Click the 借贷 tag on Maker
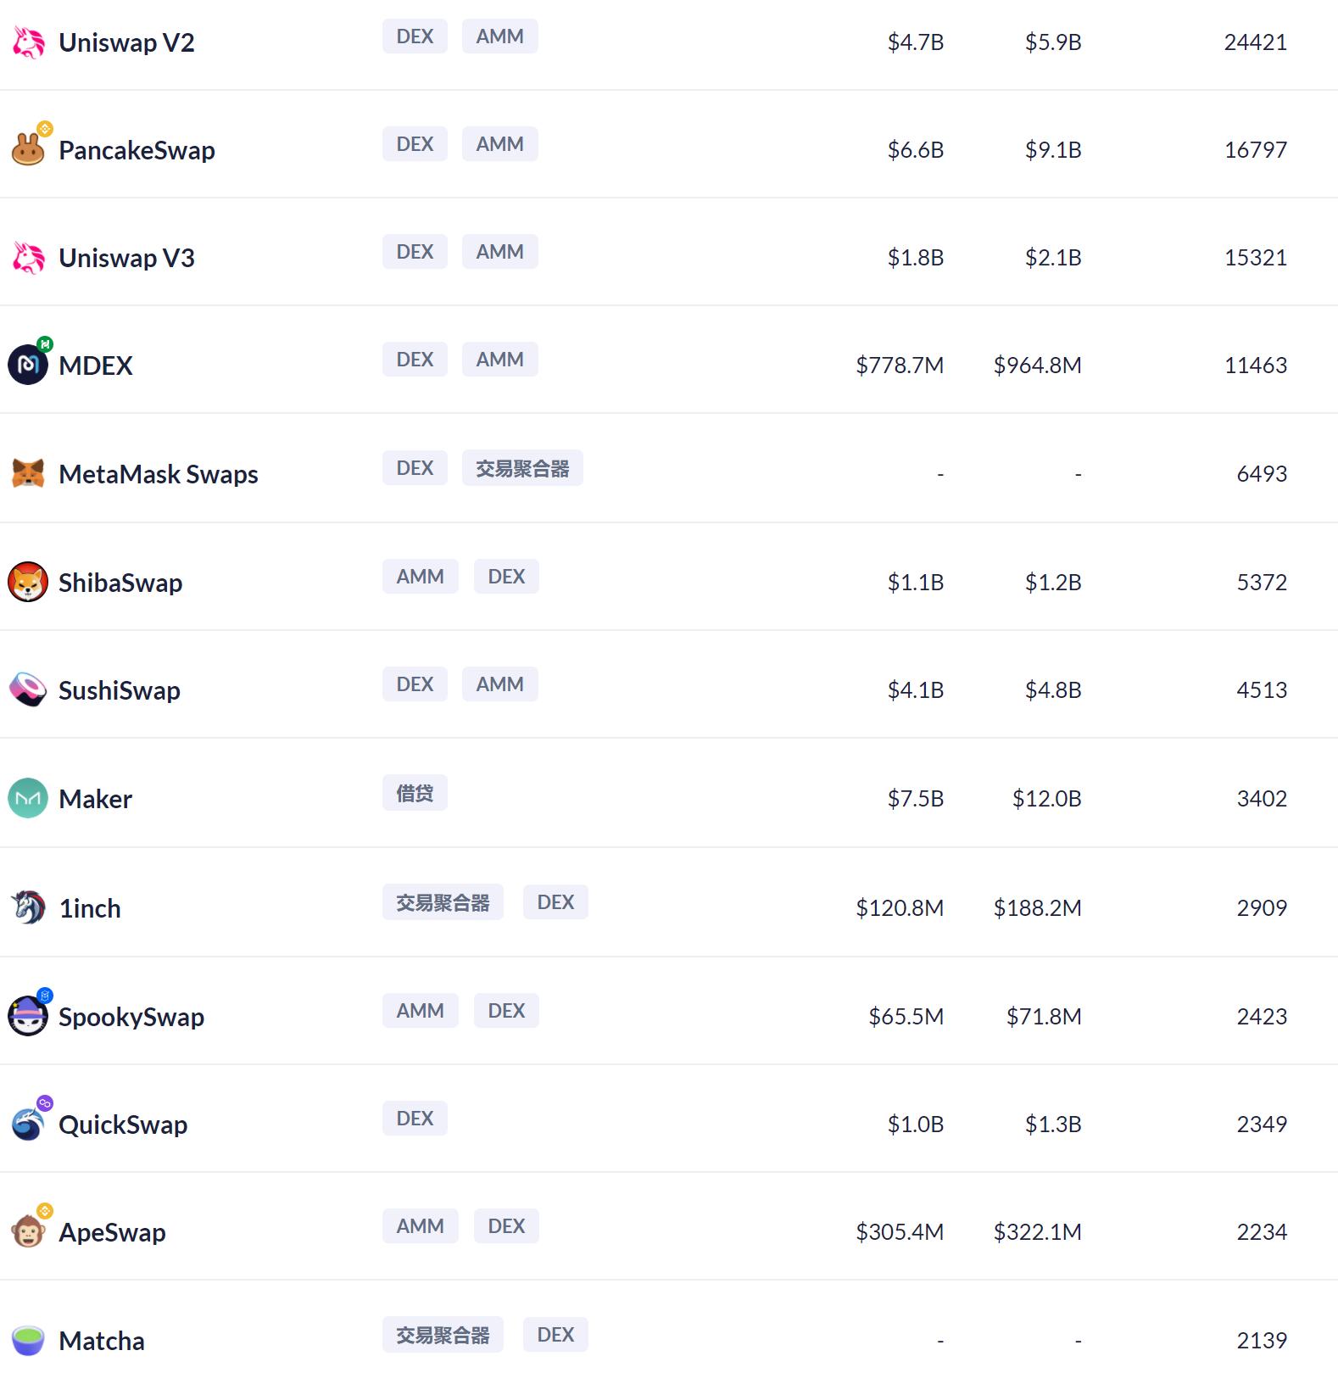 click(415, 793)
